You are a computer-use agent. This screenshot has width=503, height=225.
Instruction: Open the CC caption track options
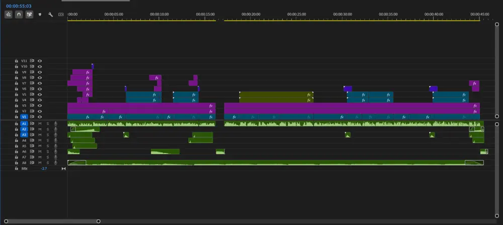click(61, 15)
